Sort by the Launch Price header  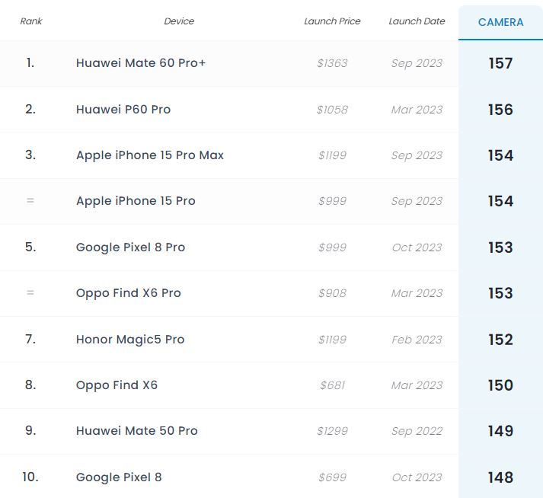pos(332,21)
